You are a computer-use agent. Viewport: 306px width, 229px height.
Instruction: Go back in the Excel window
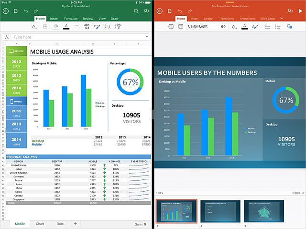(x=6, y=11)
